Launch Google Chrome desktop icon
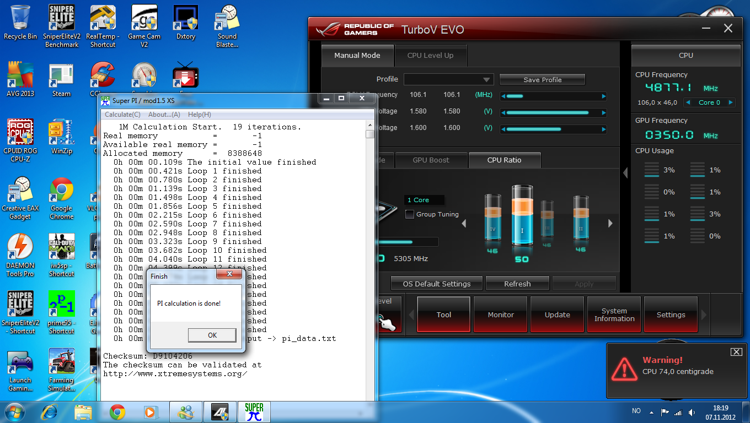750x423 pixels. pyautogui.click(x=61, y=198)
